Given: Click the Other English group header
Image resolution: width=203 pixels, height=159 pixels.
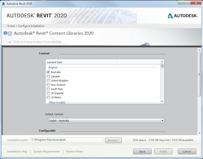Looking at the screenshot, I should [x=57, y=102].
